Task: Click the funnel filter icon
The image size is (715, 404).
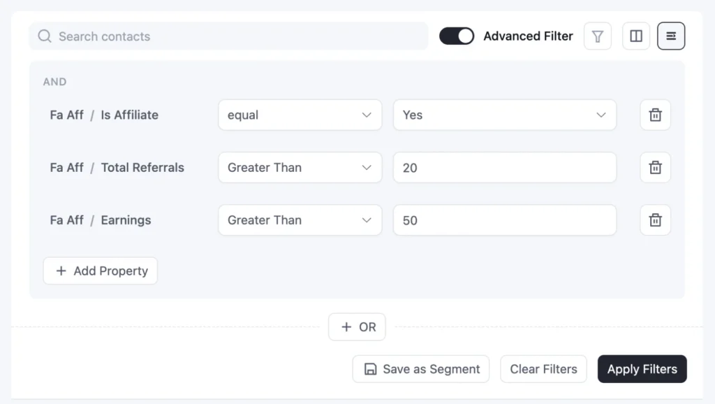Action: [x=598, y=36]
